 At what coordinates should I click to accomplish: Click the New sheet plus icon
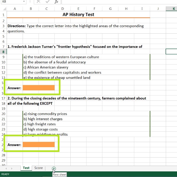click(x=54, y=169)
